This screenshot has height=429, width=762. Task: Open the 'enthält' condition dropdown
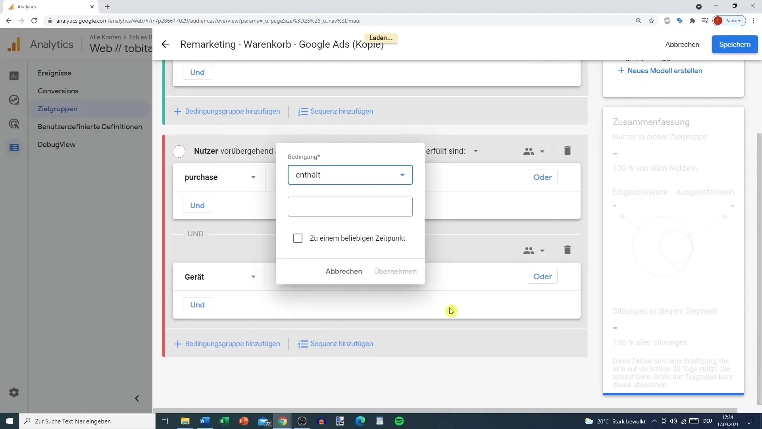[x=350, y=175]
